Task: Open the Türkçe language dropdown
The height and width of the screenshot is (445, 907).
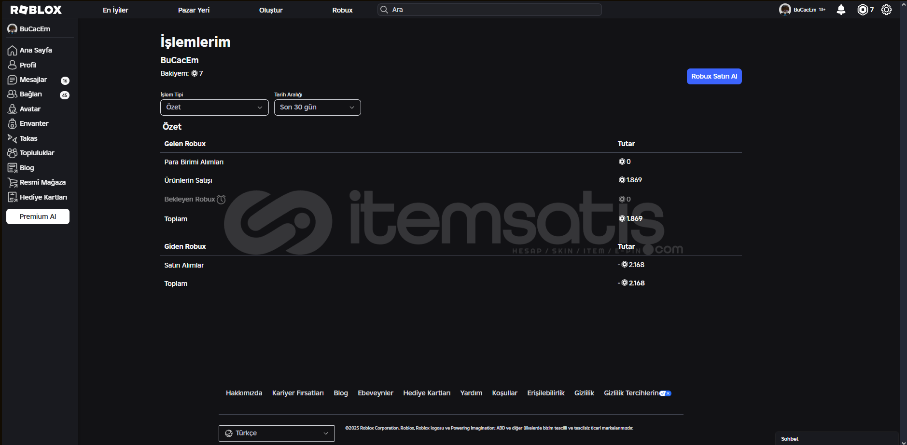Action: [x=277, y=433]
